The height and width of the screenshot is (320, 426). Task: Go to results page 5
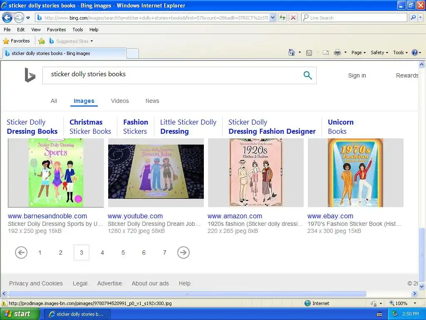123,252
